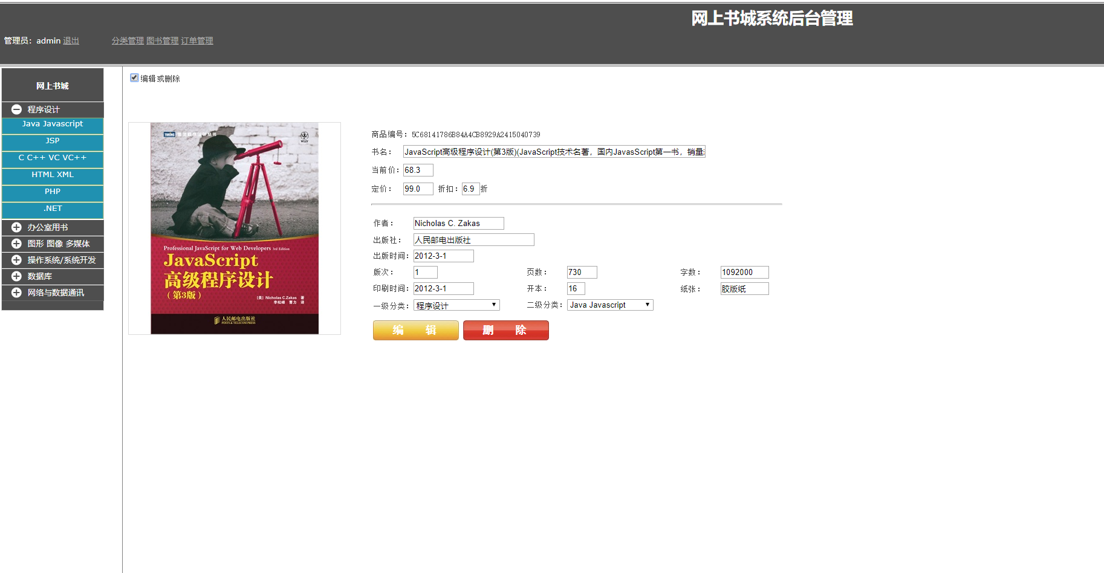Expand 图形 图像 多媒体 via plus icon
Viewport: 1104px width, 573px height.
tap(16, 244)
